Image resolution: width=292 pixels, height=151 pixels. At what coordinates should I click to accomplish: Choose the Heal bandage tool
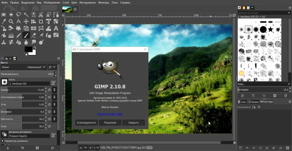pyautogui.click(x=11, y=42)
